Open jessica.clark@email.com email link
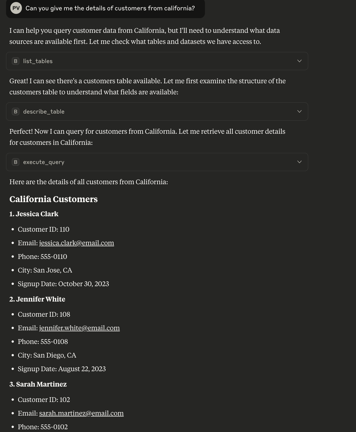 click(x=77, y=243)
